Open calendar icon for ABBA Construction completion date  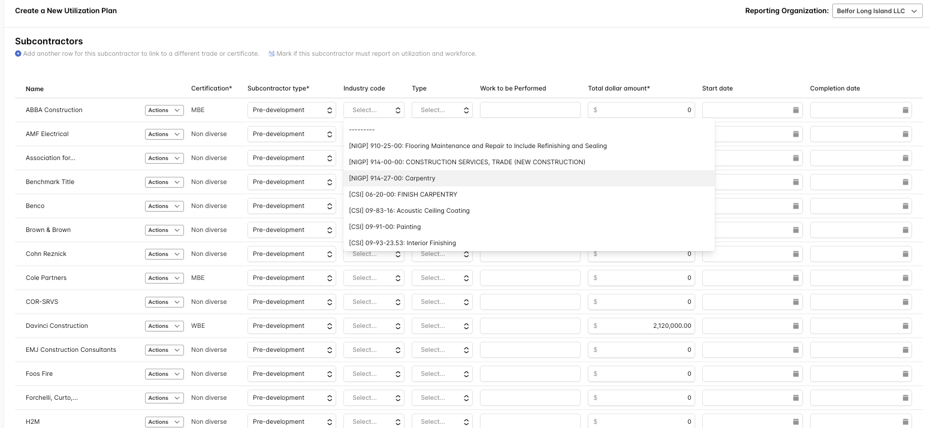click(905, 110)
